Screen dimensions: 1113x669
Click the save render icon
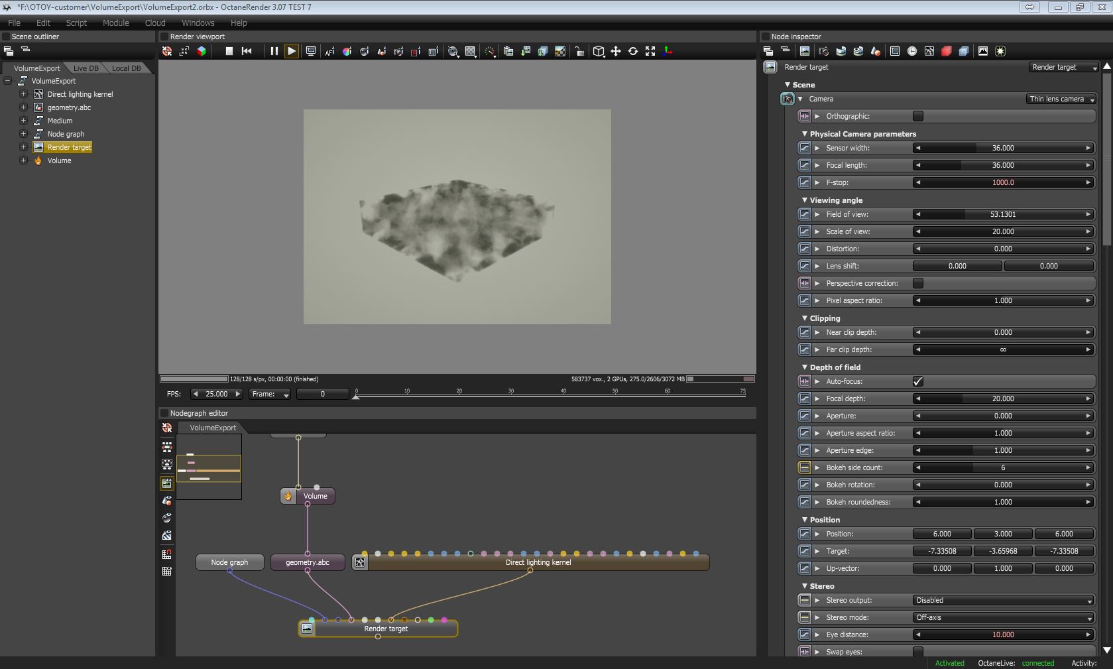pos(526,51)
